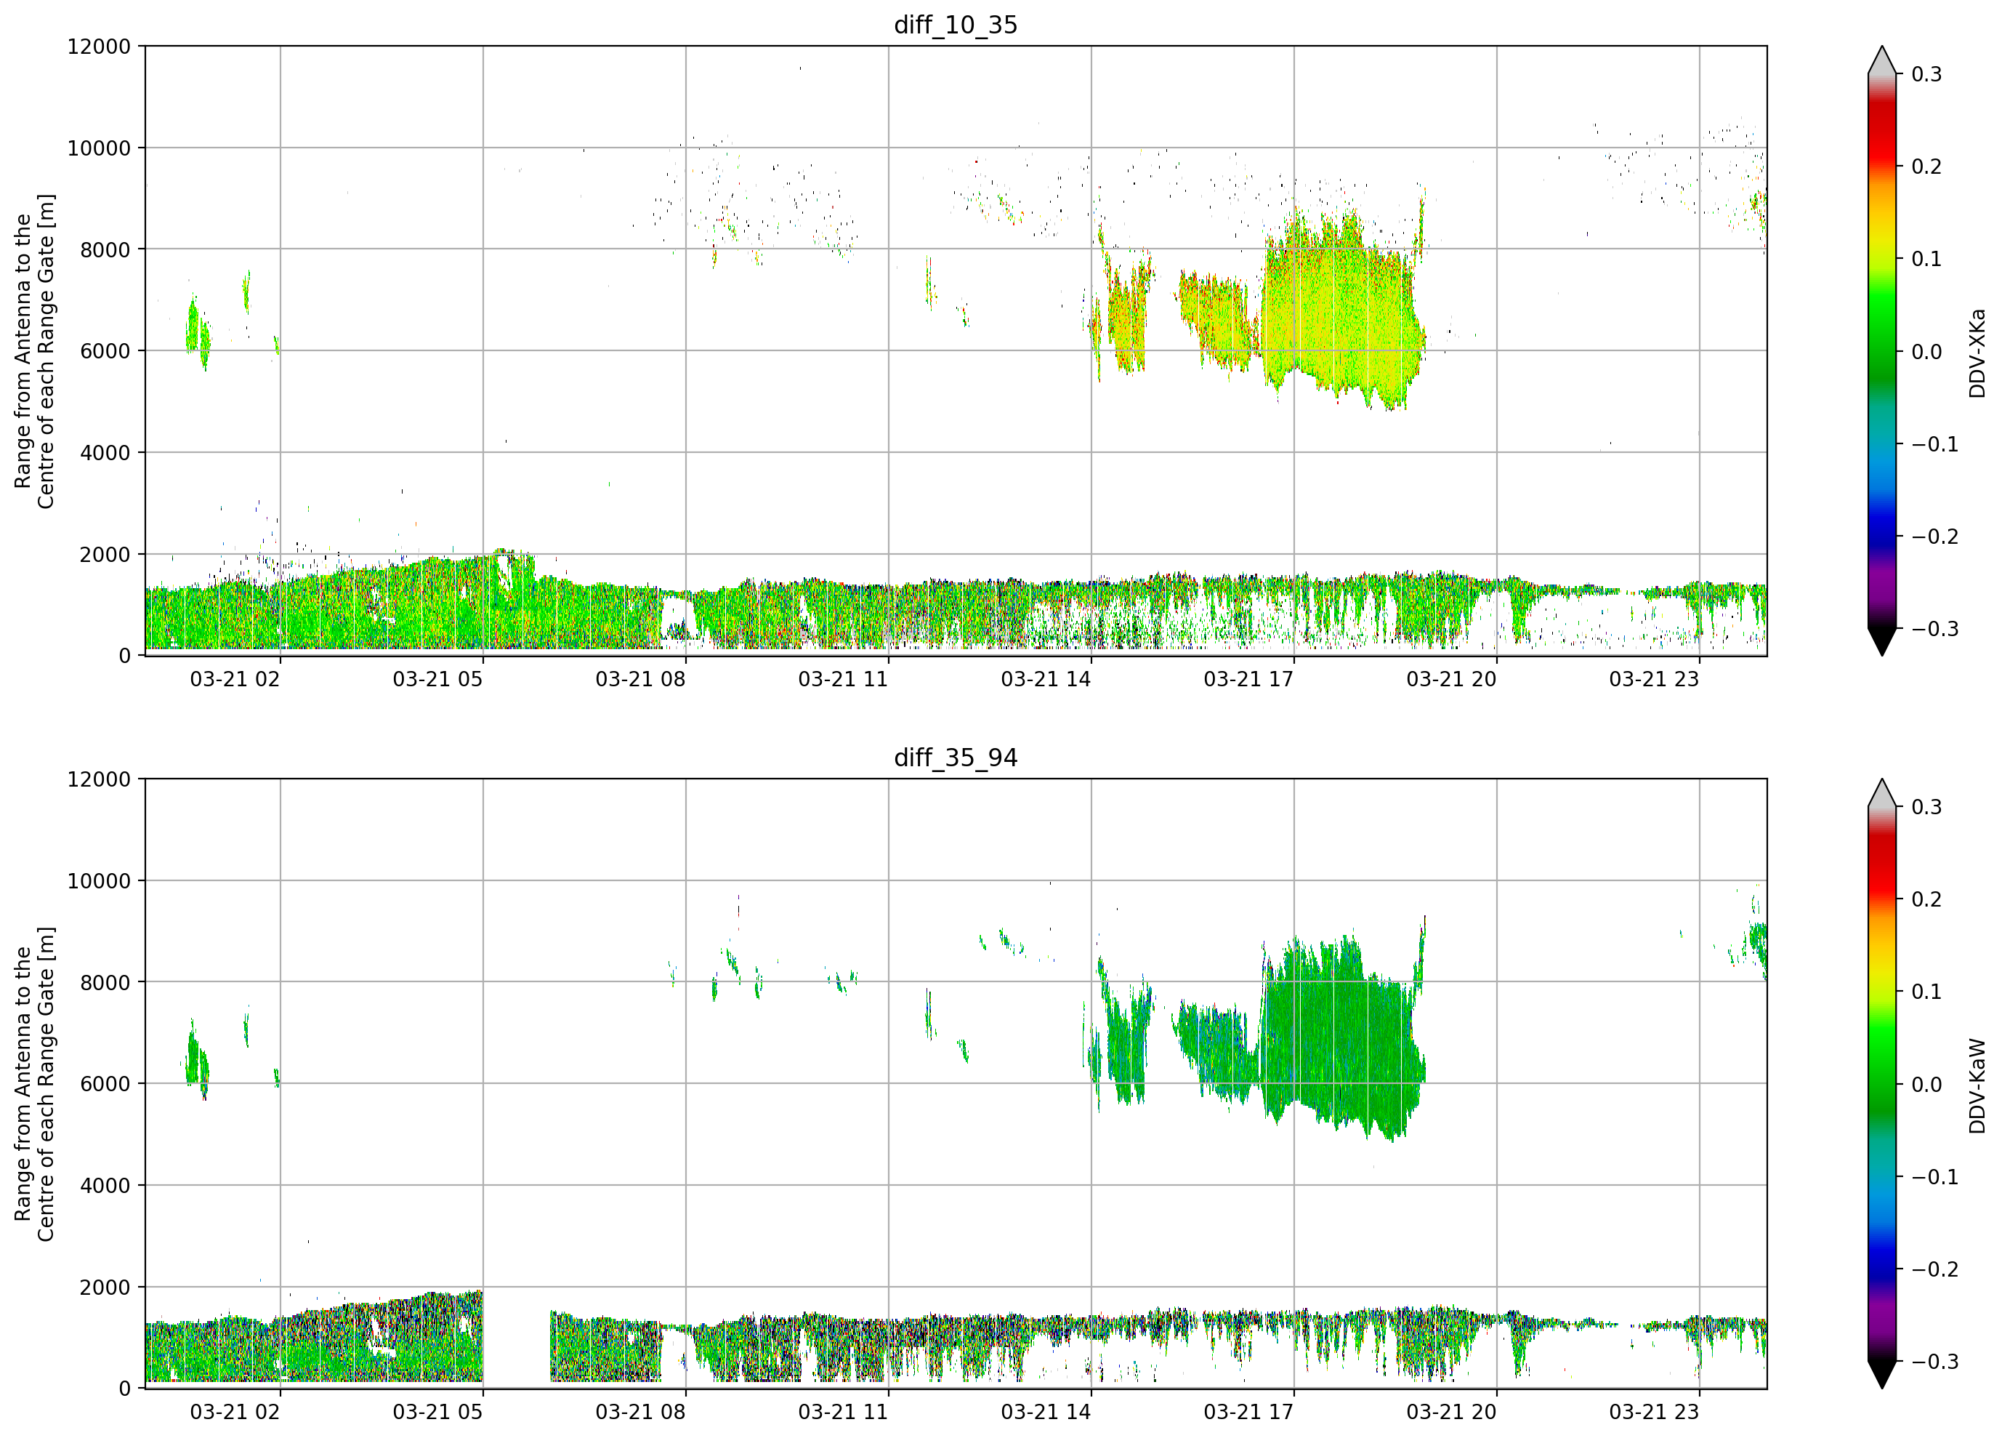
Task: Click the gray upper extend arrow of DDV-XKa colorbar
Action: [1882, 61]
